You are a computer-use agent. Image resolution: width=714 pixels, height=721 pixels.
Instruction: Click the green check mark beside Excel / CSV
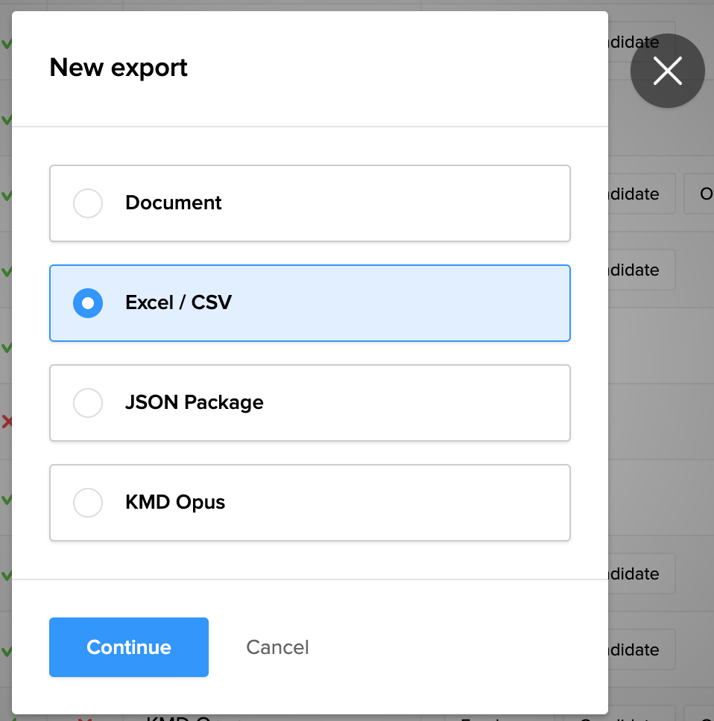pos(7,272)
